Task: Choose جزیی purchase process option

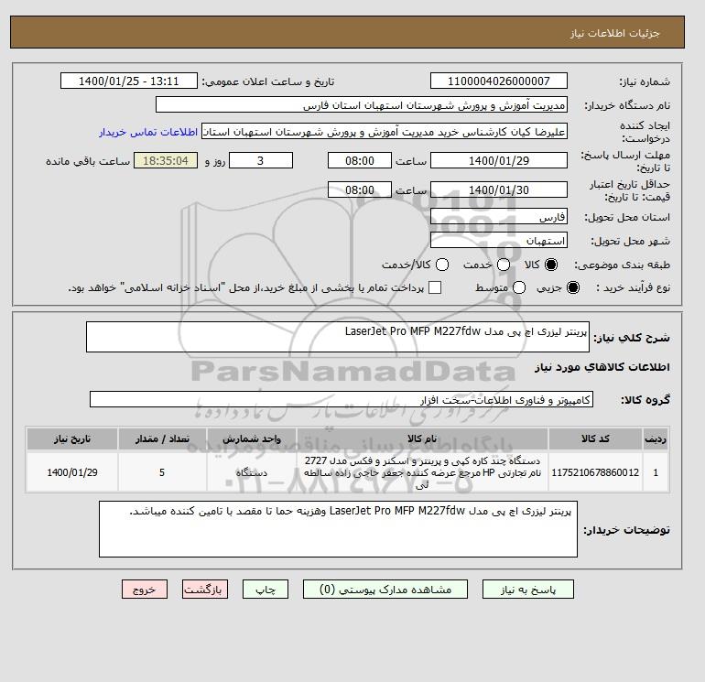Action: point(573,287)
